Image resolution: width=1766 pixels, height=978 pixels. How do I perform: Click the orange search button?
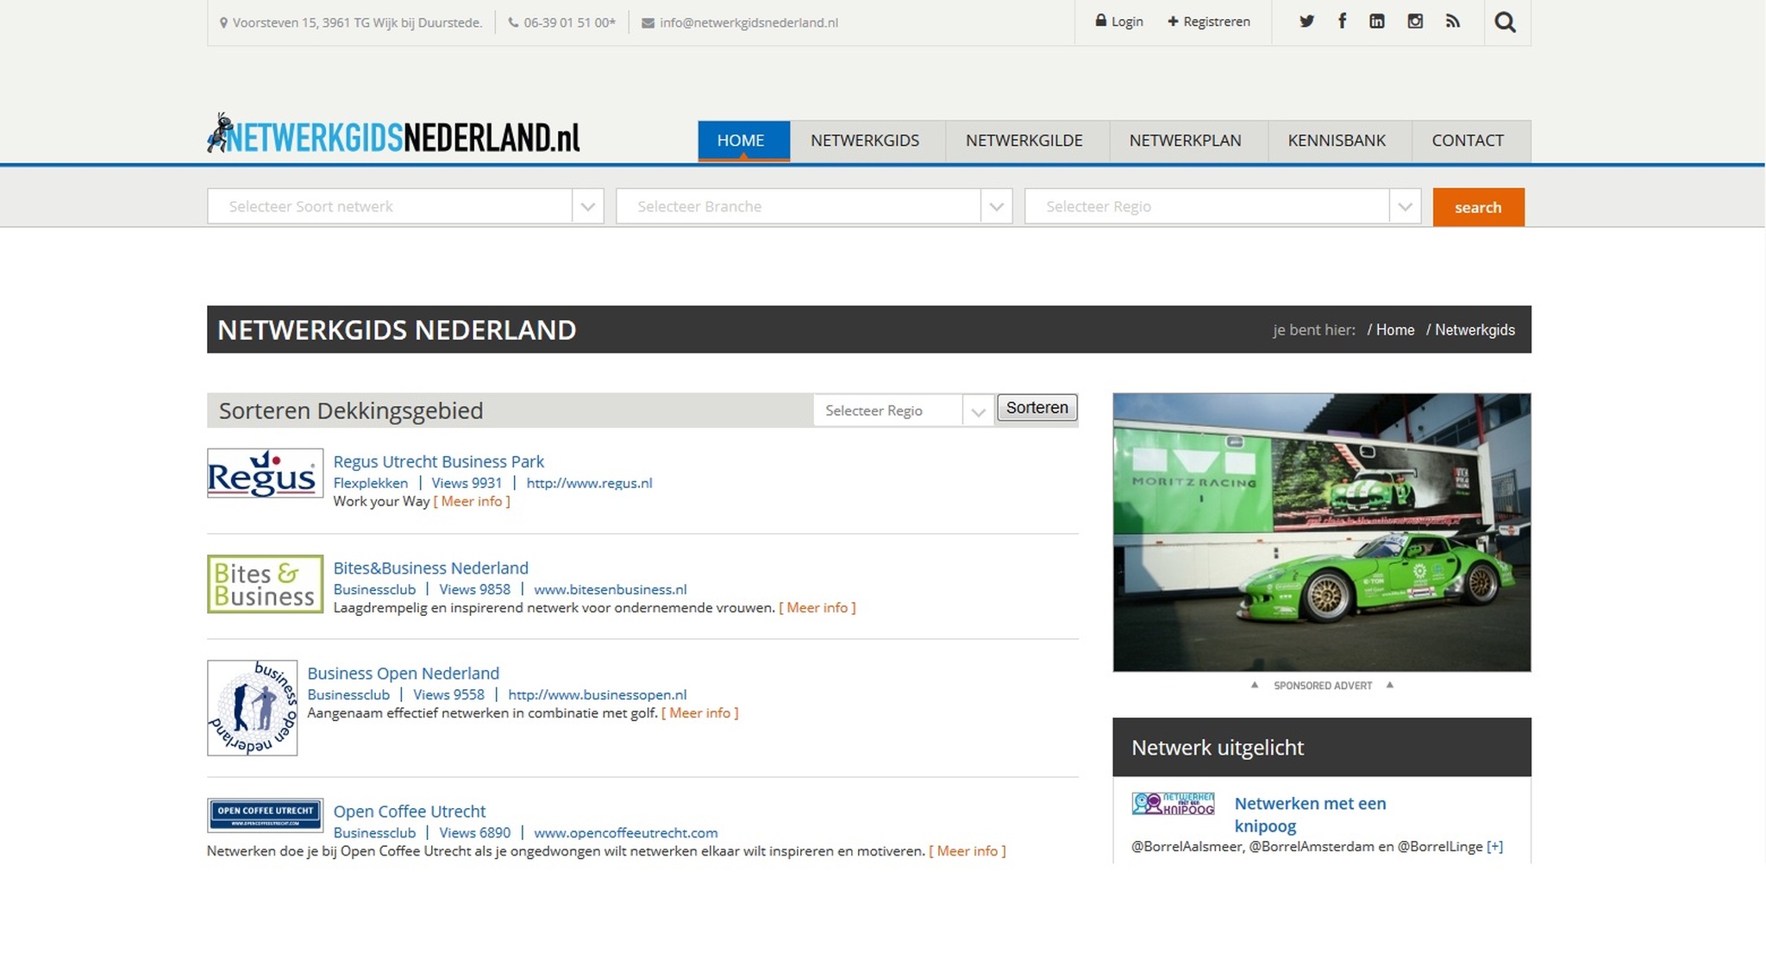pos(1479,207)
